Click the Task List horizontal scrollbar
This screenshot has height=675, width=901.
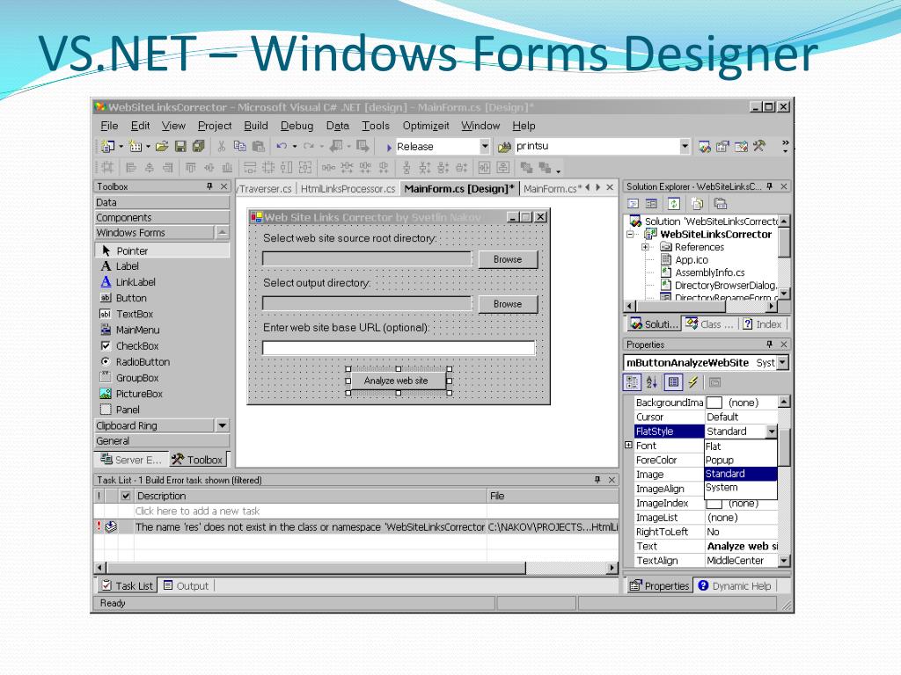coord(356,569)
